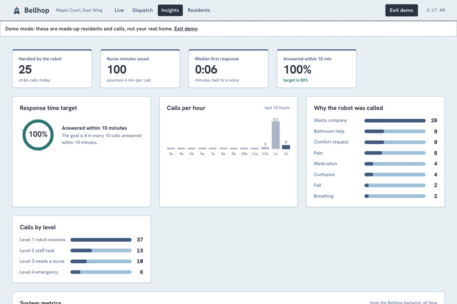
Task: Follow the Exit demo link in banner
Action: (x=186, y=29)
